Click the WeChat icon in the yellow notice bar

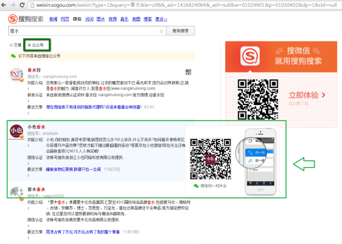coord(13,56)
